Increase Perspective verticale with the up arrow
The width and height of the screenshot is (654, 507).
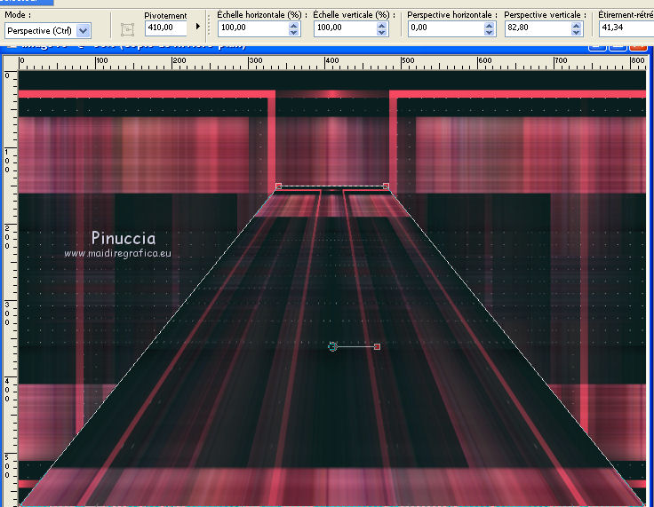click(x=577, y=25)
